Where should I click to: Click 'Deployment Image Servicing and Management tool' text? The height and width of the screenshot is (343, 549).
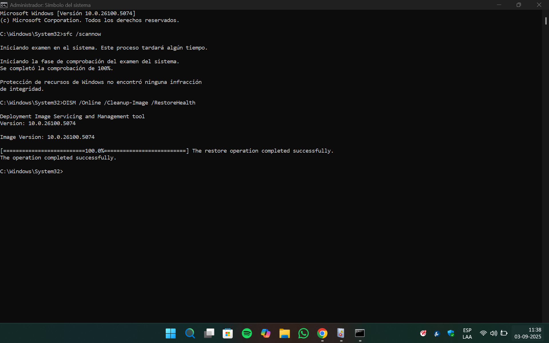(x=72, y=117)
